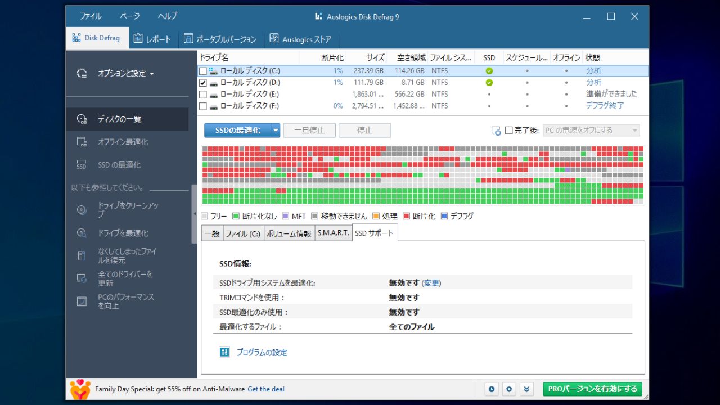Screen dimensions: 720x405
Task: Open the ヘルプ menu
Action: click(x=167, y=16)
